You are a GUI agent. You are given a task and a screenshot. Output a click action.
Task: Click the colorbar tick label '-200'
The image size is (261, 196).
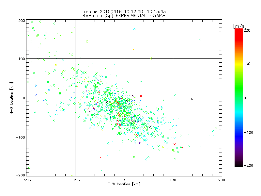coord(248,165)
